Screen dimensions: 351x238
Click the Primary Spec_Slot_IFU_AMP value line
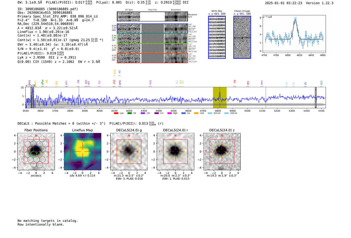[58, 16]
